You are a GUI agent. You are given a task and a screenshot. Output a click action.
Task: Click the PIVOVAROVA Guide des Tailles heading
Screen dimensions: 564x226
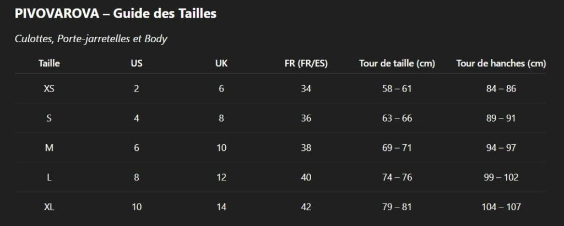pos(116,14)
